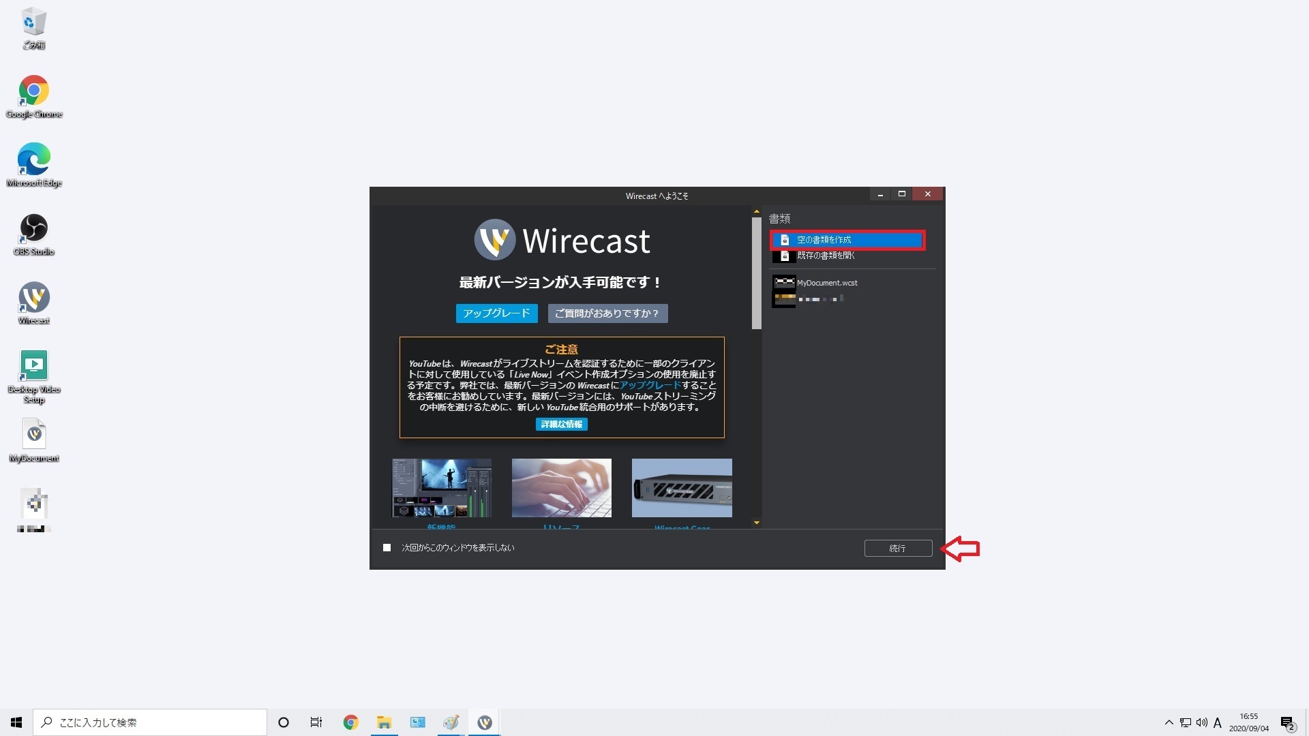
Task: Click the 続行 button
Action: click(898, 549)
